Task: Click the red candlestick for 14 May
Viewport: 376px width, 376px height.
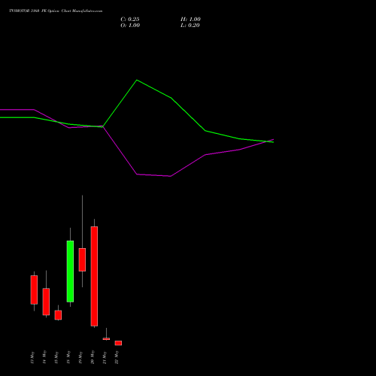Action: [x=46, y=302]
